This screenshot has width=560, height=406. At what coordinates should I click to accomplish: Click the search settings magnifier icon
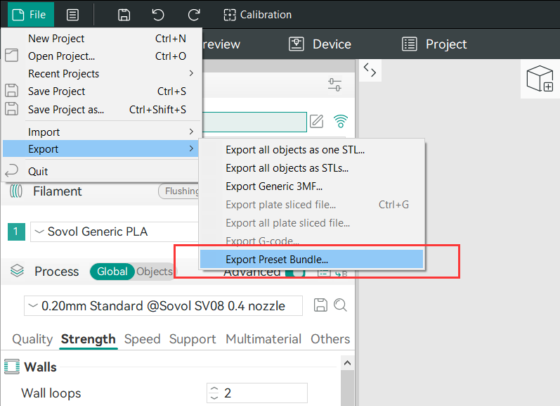(340, 305)
